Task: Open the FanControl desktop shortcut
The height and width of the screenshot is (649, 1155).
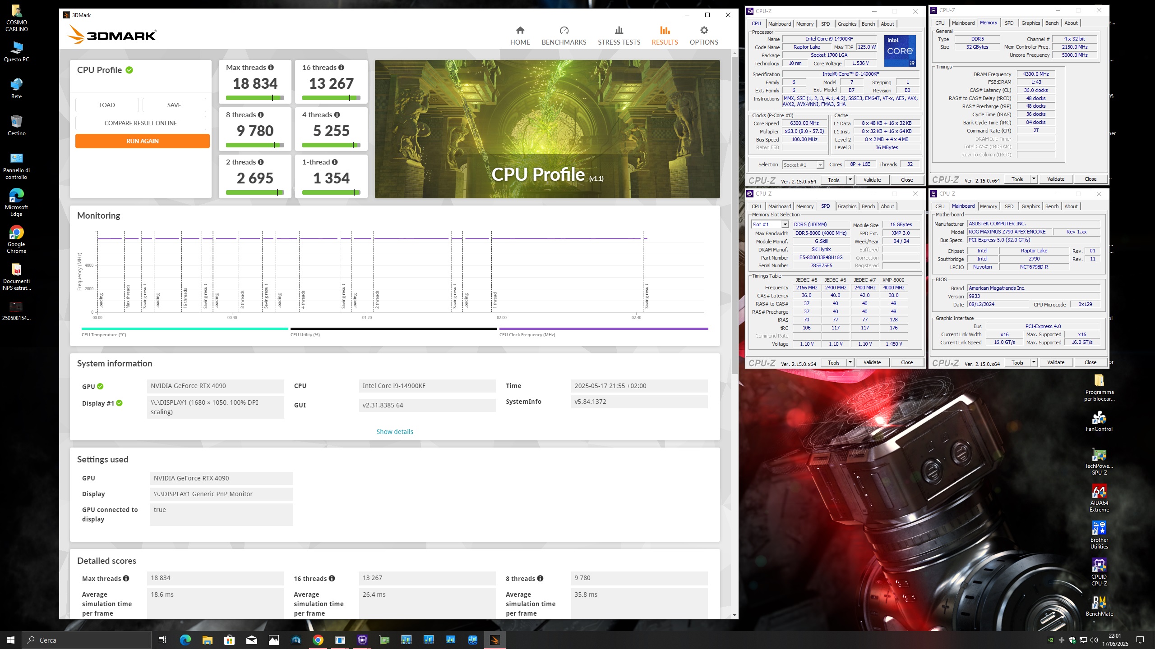Action: 1099,421
